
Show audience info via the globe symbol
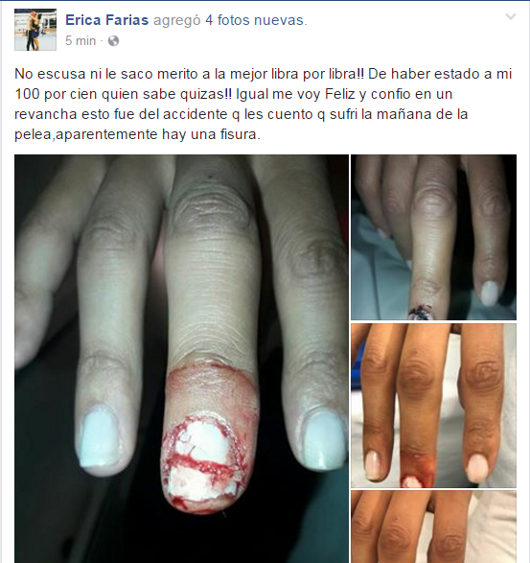tap(113, 41)
